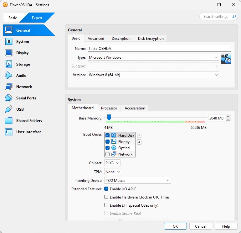The image size is (241, 233).
Task: Disable the Enable I/O APIC checkbox
Action: 106,189
